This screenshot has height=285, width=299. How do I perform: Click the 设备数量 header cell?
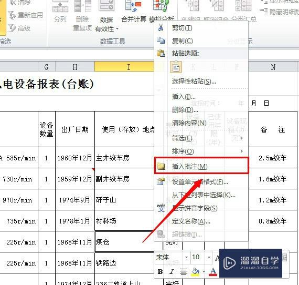coord(47,129)
